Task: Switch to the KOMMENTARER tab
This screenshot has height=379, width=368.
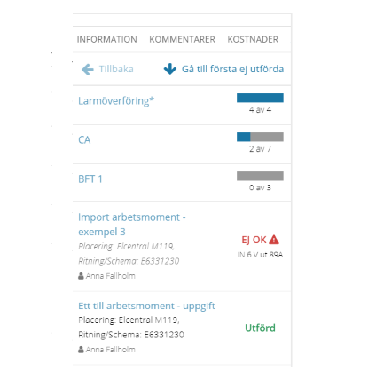Action: point(182,39)
